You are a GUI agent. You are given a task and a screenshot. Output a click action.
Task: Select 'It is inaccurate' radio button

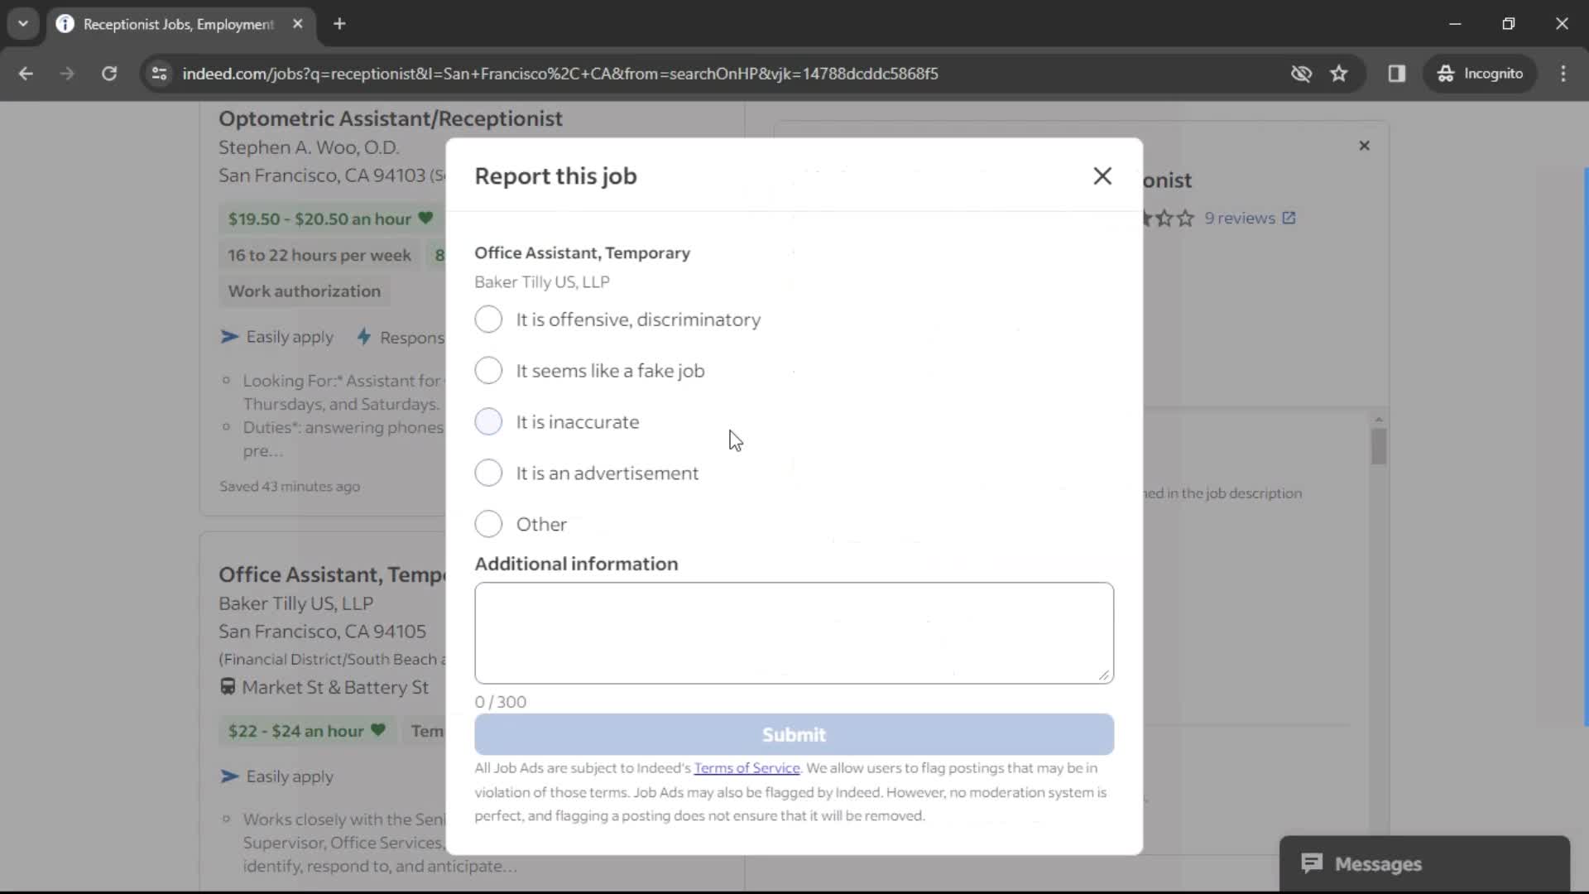click(x=489, y=421)
